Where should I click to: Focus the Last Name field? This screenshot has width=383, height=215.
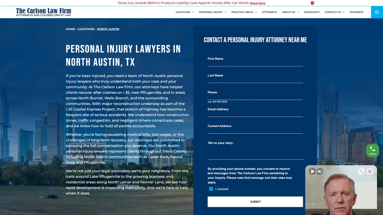255,80
